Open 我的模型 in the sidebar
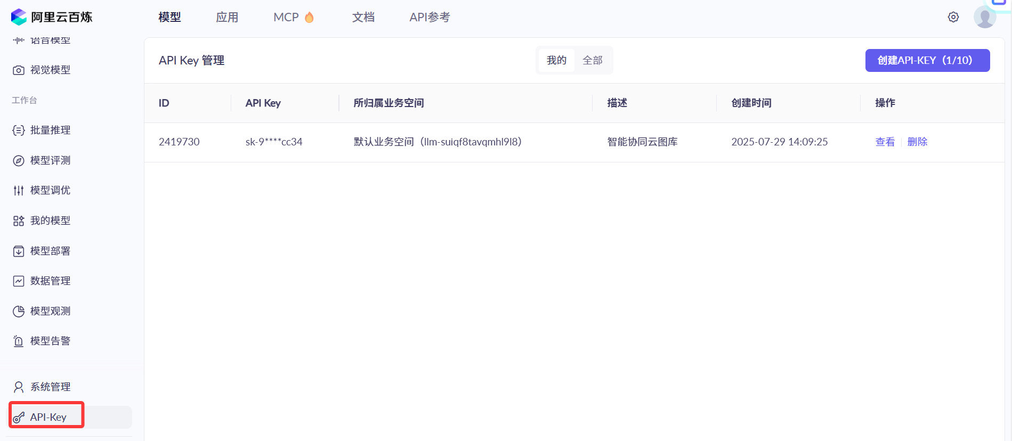The height and width of the screenshot is (441, 1012). point(50,221)
